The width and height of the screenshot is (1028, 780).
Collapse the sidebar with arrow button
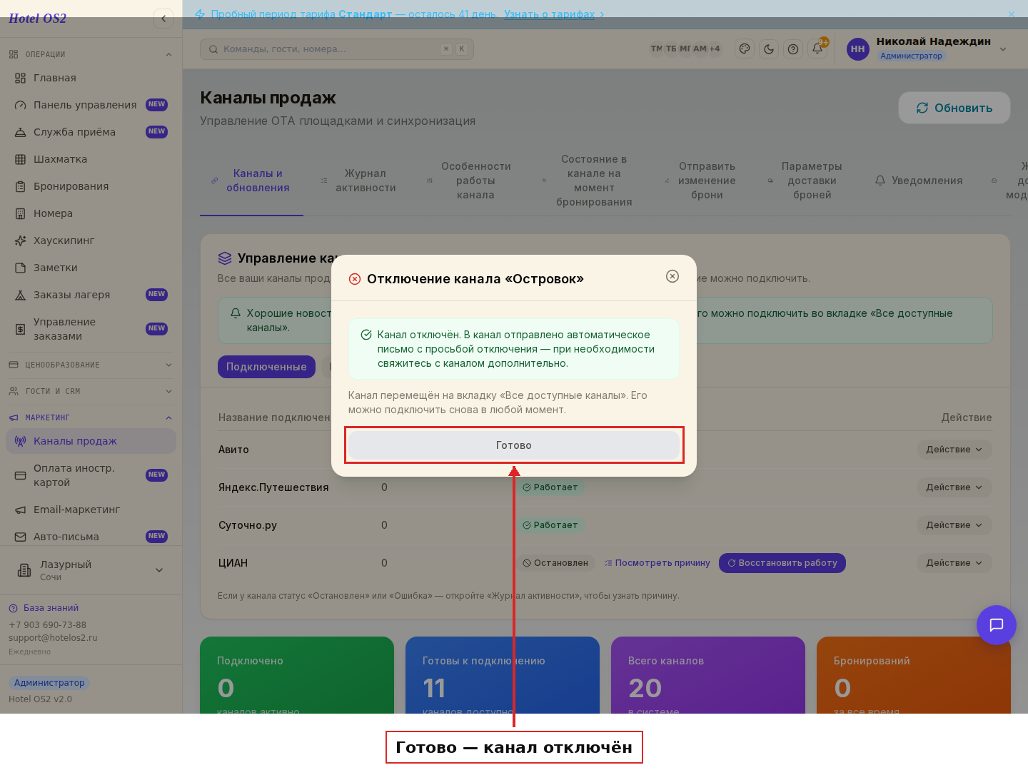coord(163,19)
